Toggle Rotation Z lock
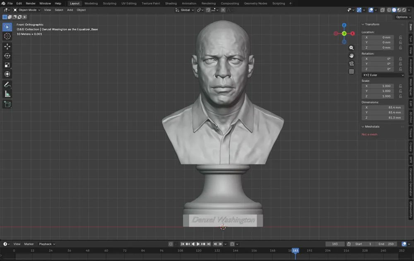The height and width of the screenshot is (261, 414). click(400, 69)
